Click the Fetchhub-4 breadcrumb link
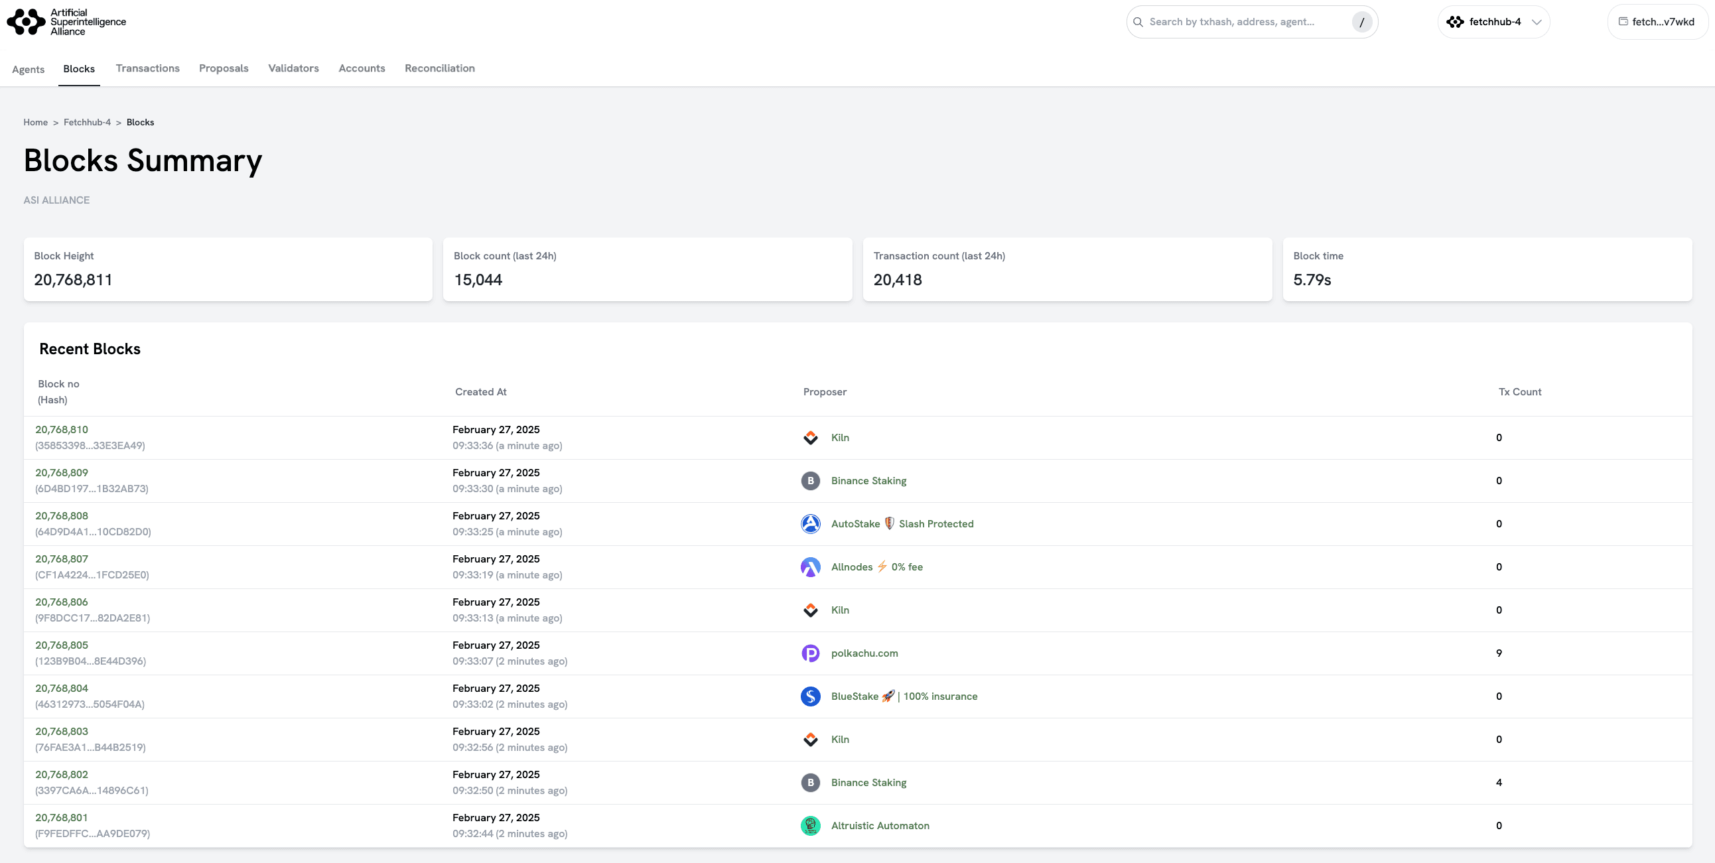The image size is (1715, 863). pyautogui.click(x=87, y=123)
